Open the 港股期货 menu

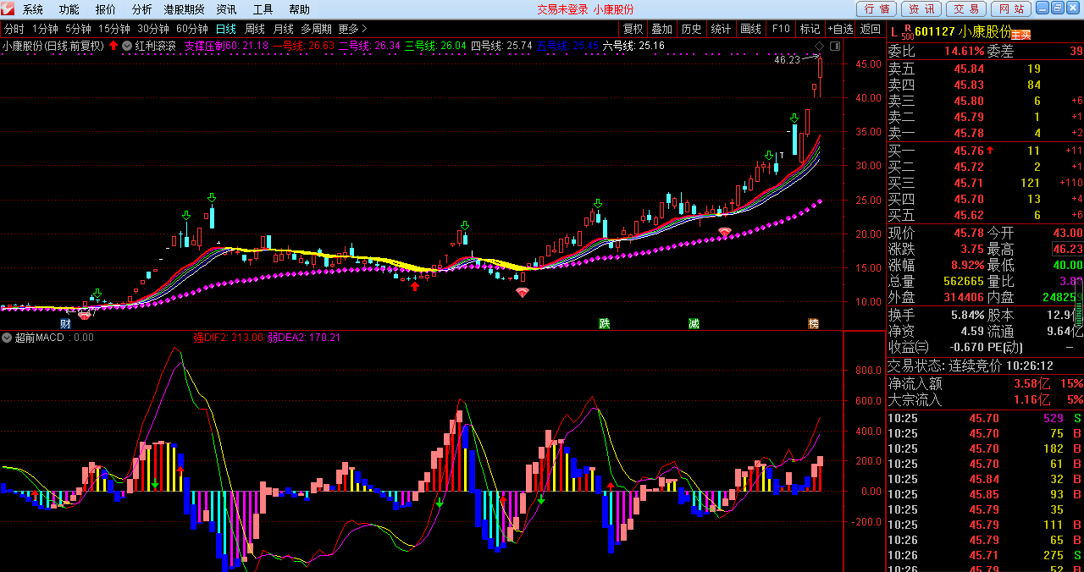(x=184, y=9)
